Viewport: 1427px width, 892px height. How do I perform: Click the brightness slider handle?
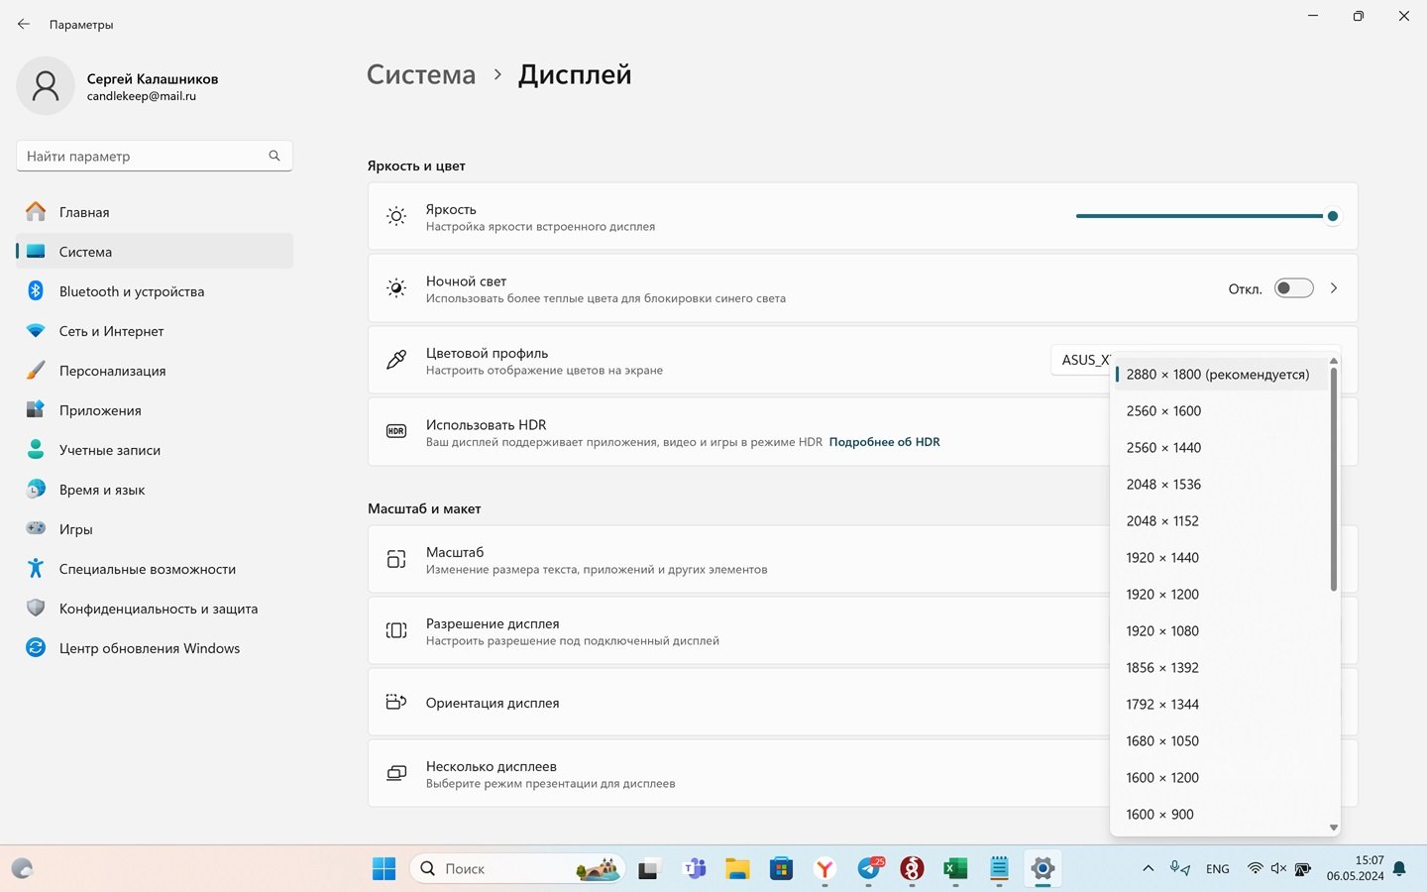tap(1333, 216)
